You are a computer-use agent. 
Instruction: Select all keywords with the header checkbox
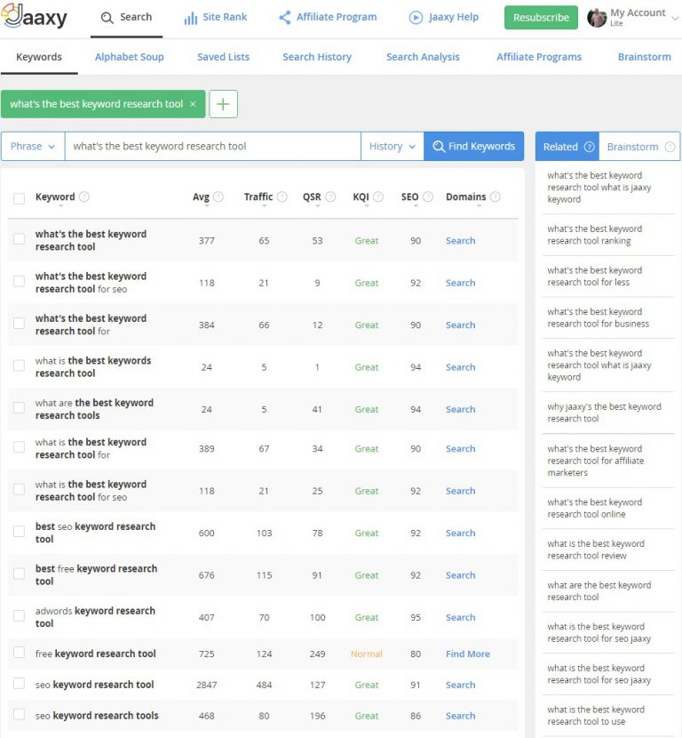pos(20,197)
